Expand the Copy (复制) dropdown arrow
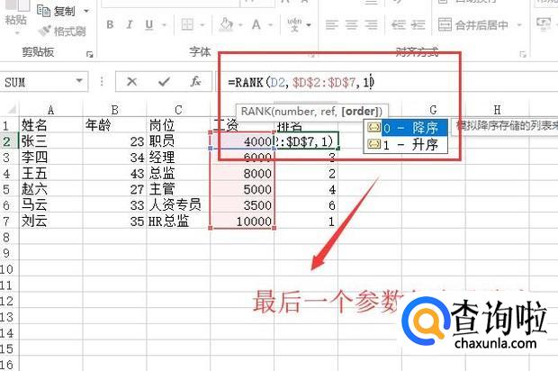The height and width of the screenshot is (371, 558). [x=86, y=11]
